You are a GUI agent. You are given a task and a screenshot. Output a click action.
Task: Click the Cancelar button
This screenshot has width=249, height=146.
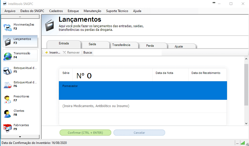tap(139, 133)
